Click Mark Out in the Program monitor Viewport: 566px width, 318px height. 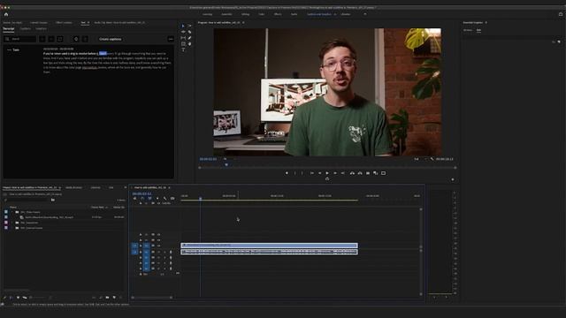(302, 173)
